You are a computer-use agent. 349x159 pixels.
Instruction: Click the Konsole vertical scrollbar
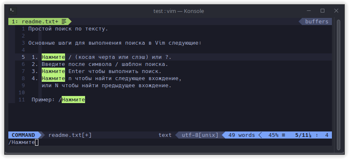point(339,85)
